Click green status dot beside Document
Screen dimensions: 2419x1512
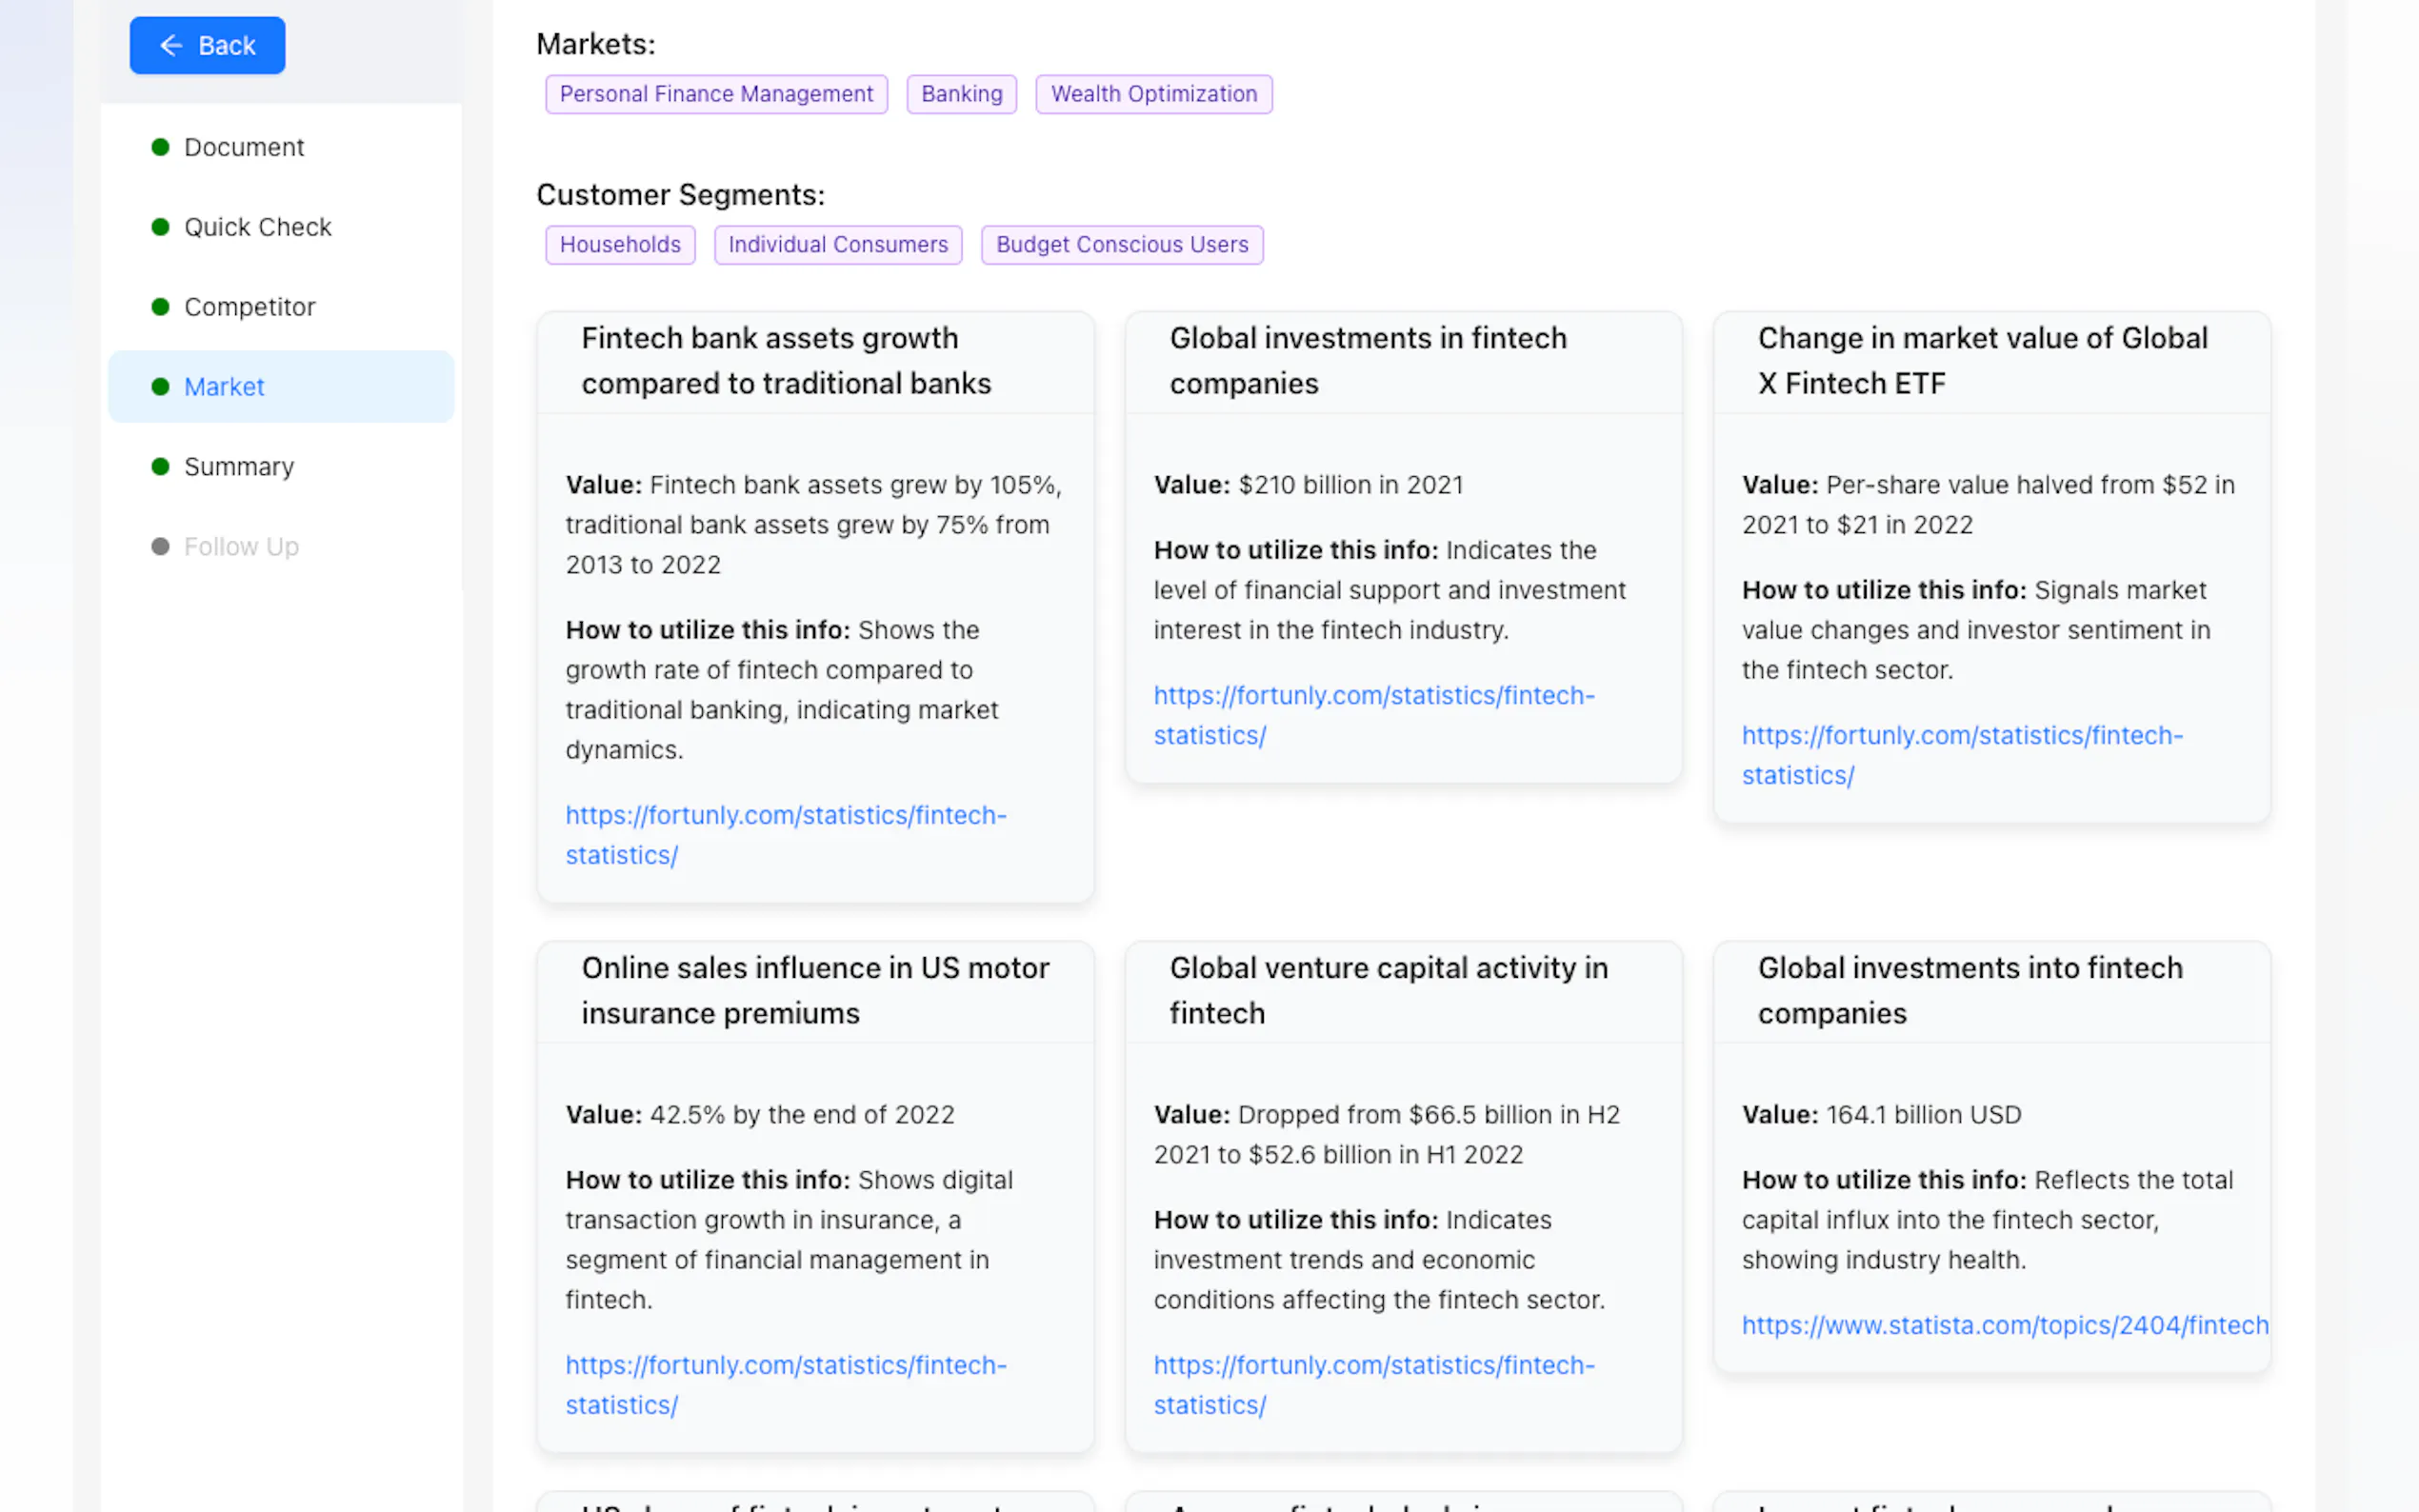pos(160,147)
